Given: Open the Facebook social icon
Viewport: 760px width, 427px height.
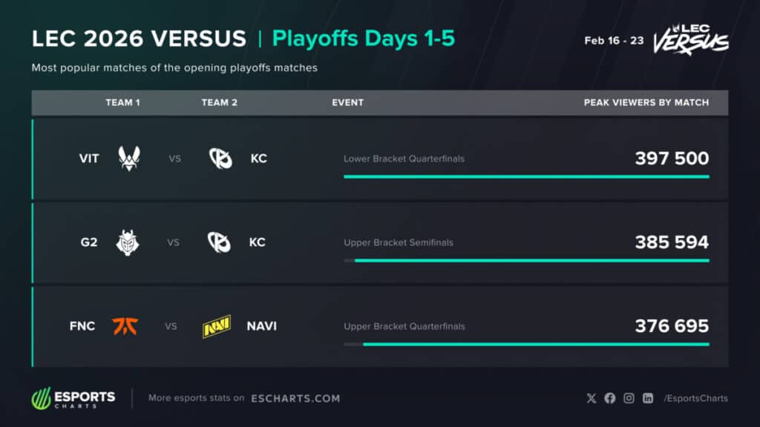Looking at the screenshot, I should click(x=610, y=398).
